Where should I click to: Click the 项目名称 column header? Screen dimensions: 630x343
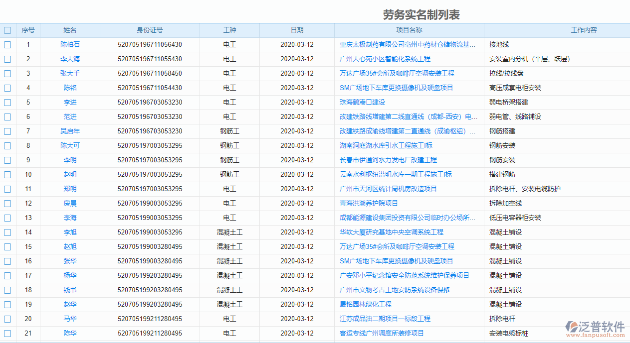point(409,30)
